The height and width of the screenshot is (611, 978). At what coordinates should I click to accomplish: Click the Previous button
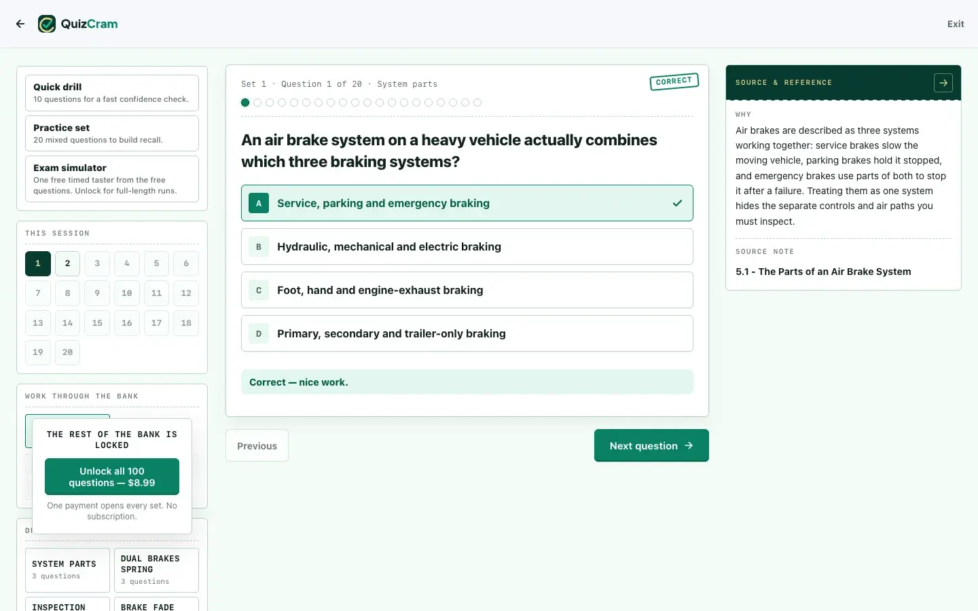pos(257,445)
